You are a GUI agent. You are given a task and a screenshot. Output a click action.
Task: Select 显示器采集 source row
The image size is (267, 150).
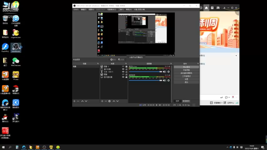tap(114, 77)
